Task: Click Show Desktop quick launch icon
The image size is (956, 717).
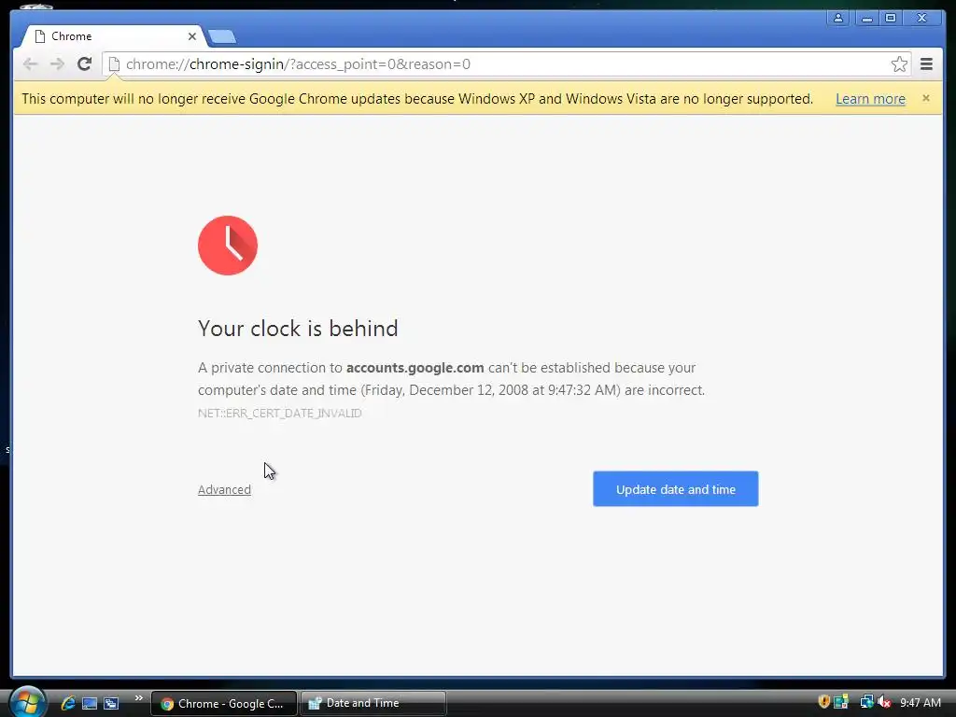Action: point(90,703)
